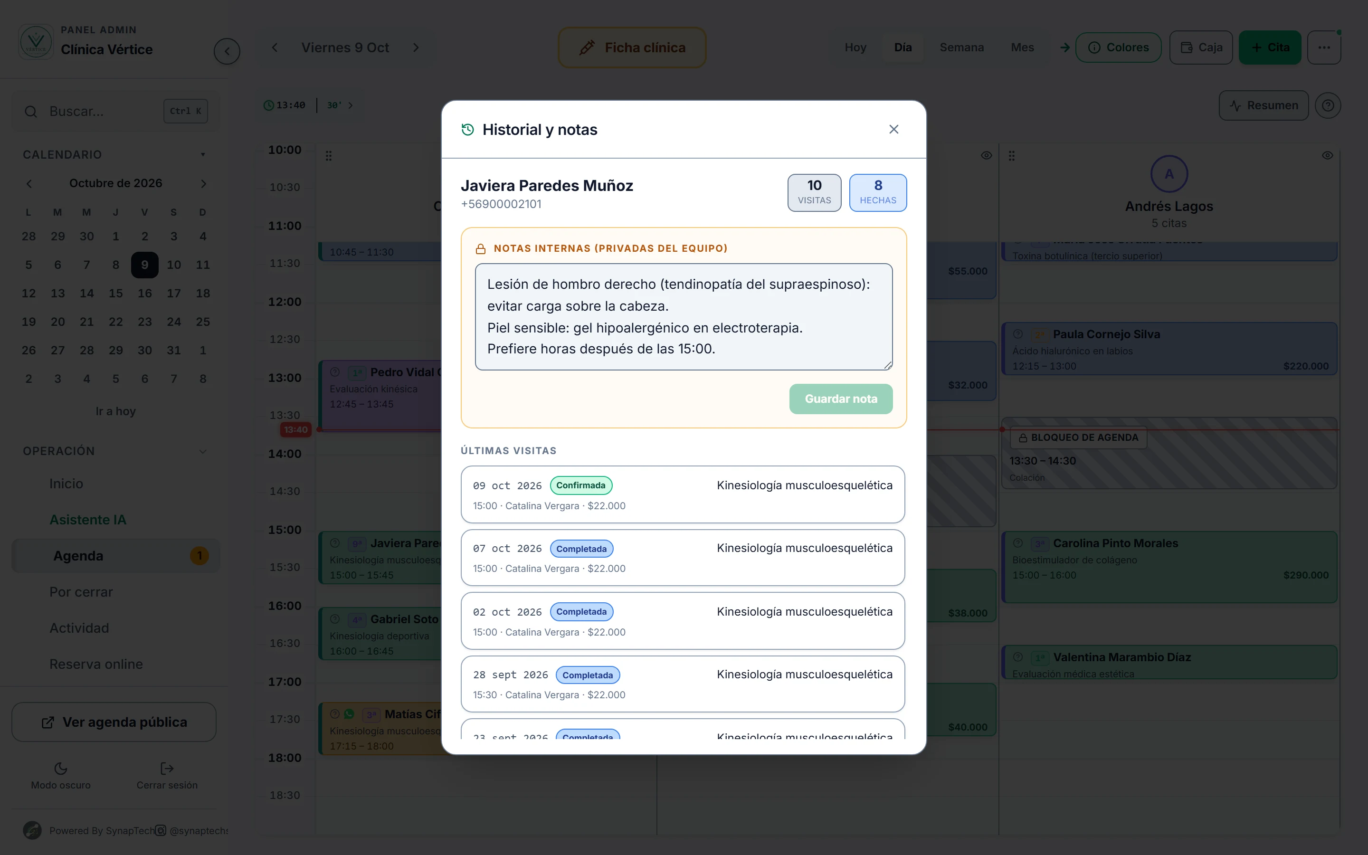Go to previous day arrow
This screenshot has width=1368, height=855.
click(x=275, y=47)
